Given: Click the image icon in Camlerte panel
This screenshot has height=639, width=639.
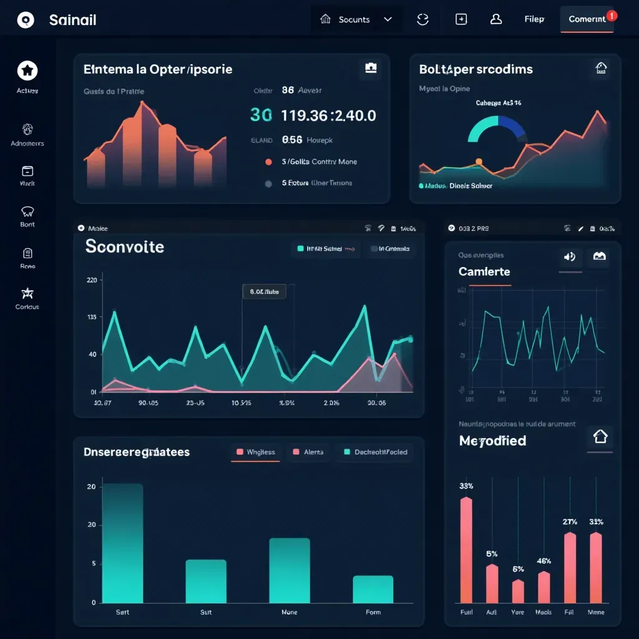Looking at the screenshot, I should point(599,256).
